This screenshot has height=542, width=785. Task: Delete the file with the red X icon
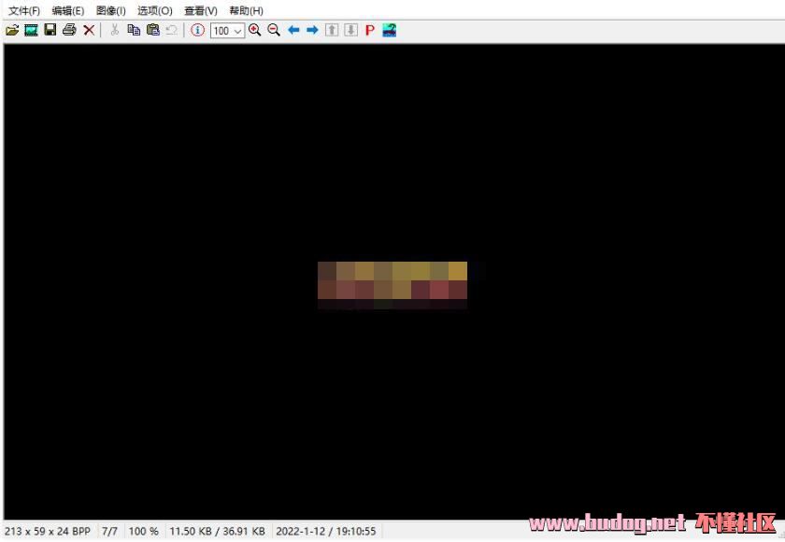point(89,30)
